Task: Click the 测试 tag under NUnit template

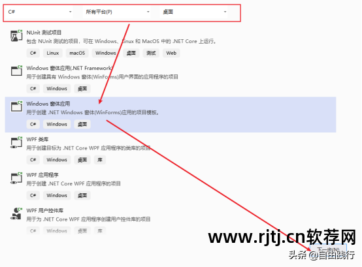Action: [x=151, y=53]
